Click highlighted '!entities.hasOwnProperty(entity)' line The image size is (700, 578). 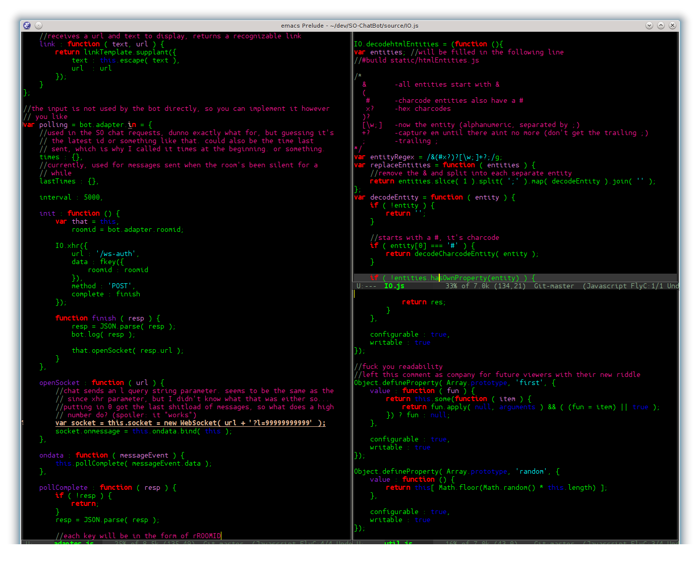coord(453,278)
